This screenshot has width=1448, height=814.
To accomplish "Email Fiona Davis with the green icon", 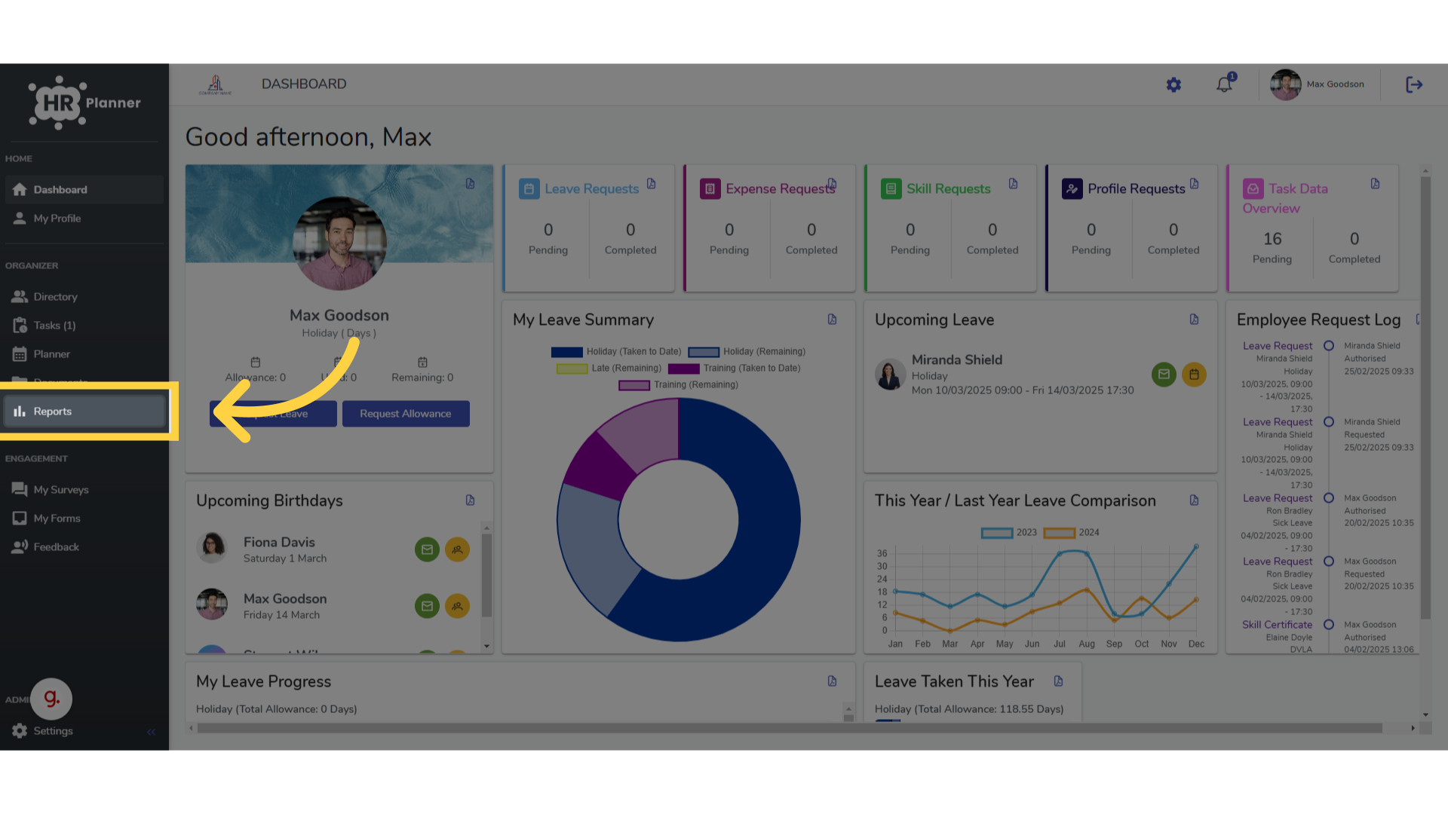I will (427, 549).
